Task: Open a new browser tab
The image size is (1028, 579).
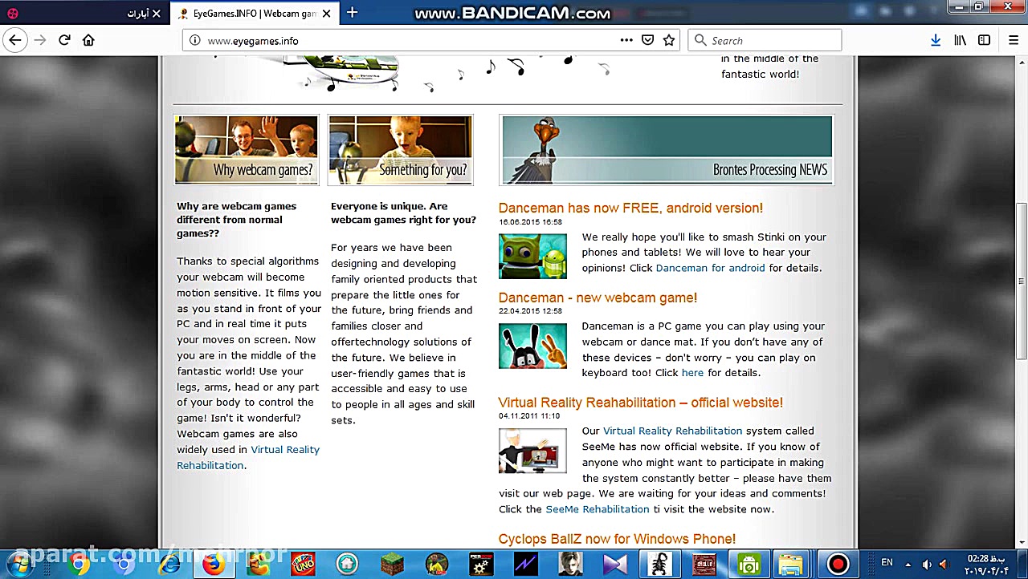Action: (x=352, y=13)
